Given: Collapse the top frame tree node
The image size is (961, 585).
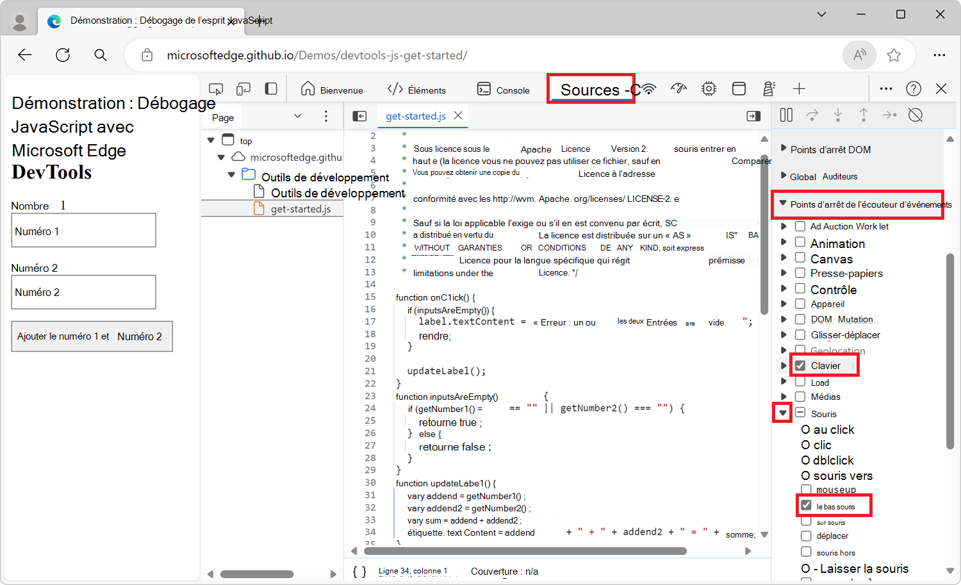Looking at the screenshot, I should 211,140.
